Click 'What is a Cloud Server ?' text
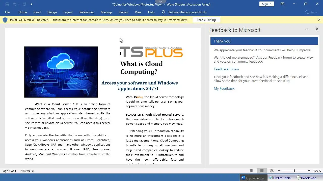The height and width of the screenshot is (181, 323). point(54,104)
